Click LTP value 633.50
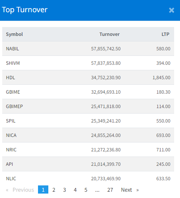 (x=163, y=178)
